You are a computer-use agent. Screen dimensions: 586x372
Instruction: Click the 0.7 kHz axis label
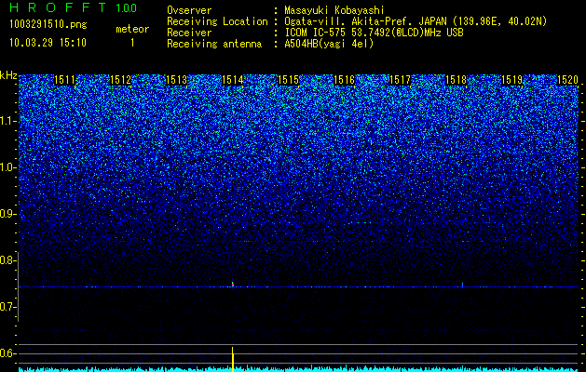7,307
